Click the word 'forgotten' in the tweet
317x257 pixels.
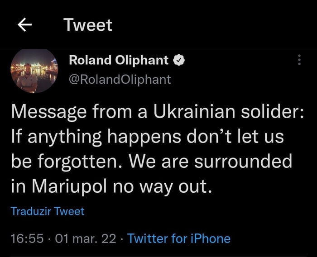pyautogui.click(x=77, y=160)
